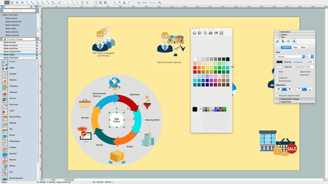Close the Sales symbols library

(37, 45)
